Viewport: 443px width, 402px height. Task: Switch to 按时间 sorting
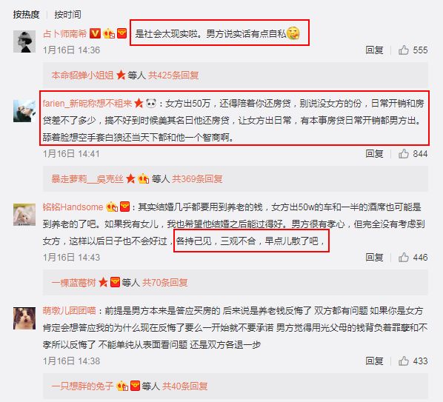pyautogui.click(x=67, y=14)
